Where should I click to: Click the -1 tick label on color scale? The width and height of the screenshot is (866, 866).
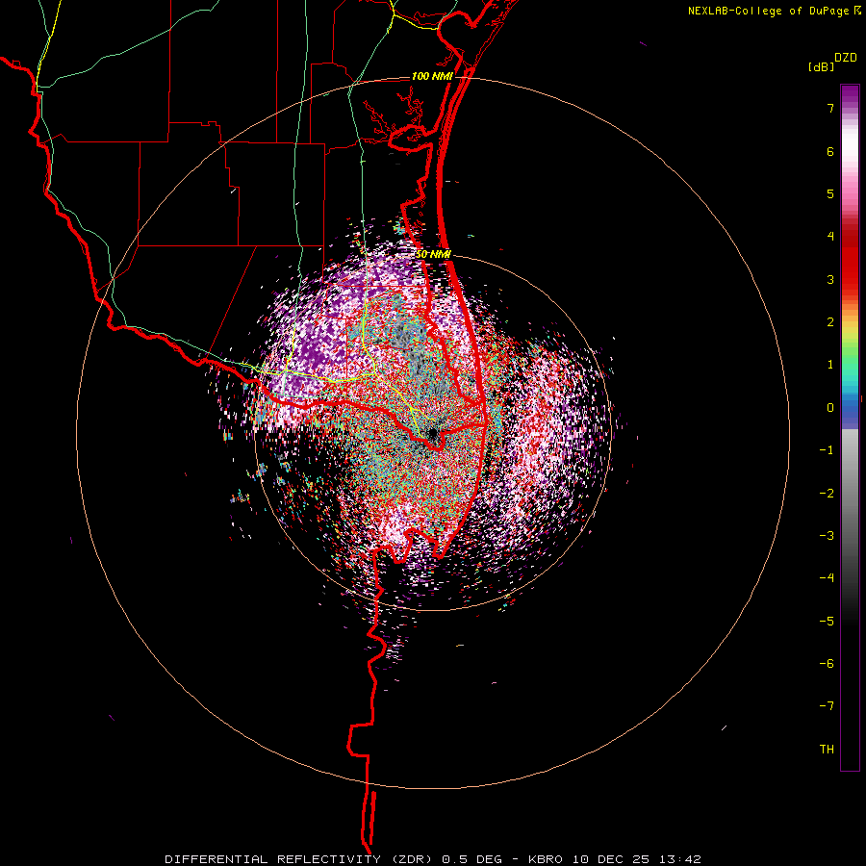coord(827,450)
